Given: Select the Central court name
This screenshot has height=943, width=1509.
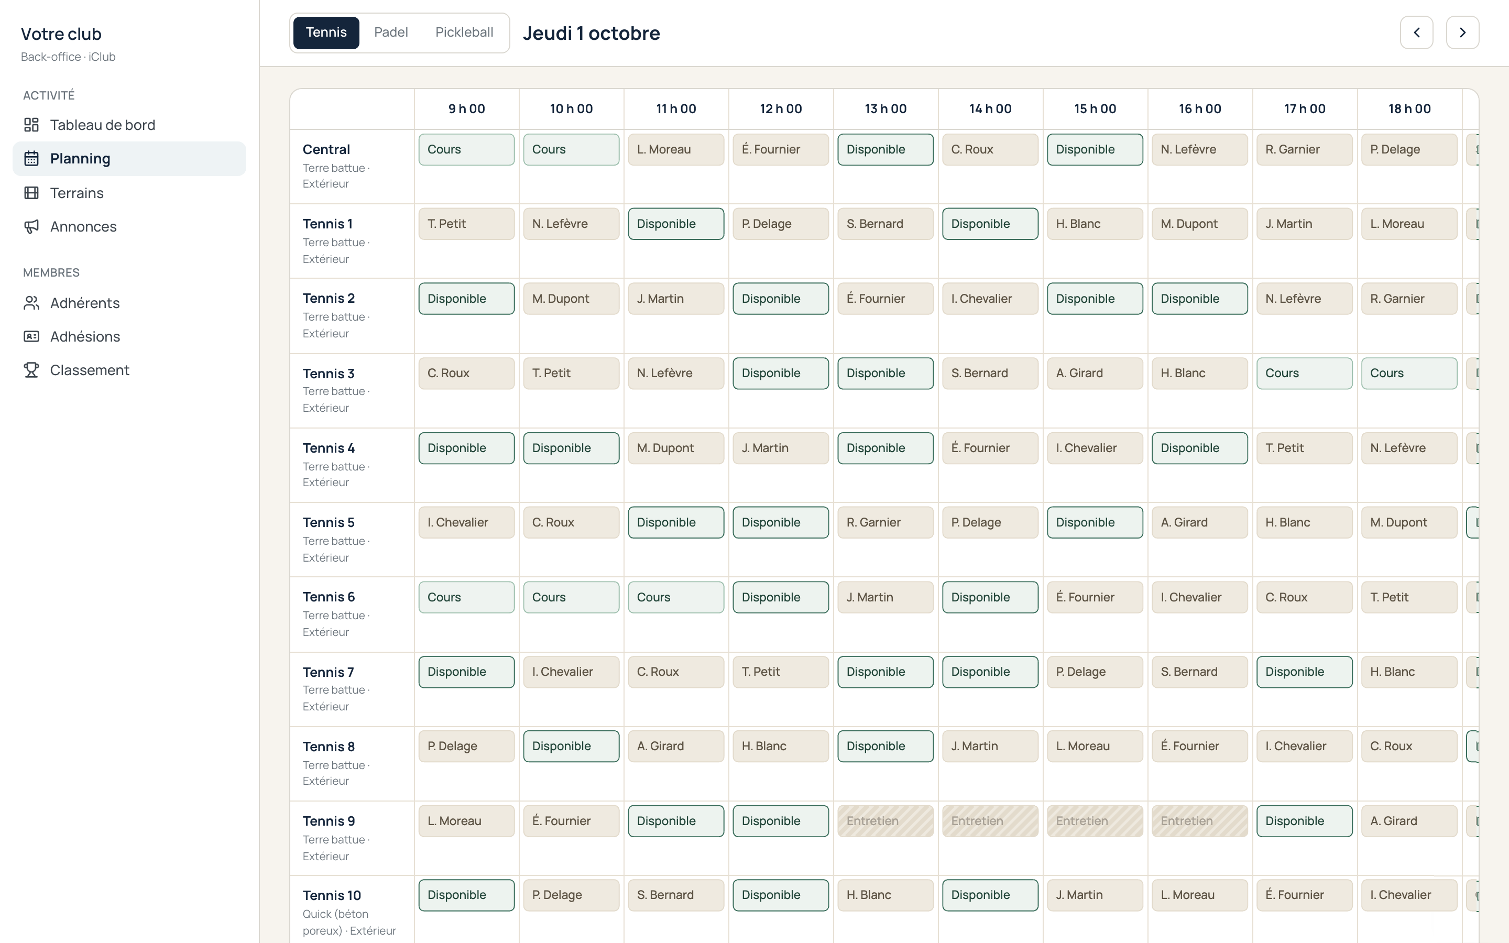Looking at the screenshot, I should (326, 150).
